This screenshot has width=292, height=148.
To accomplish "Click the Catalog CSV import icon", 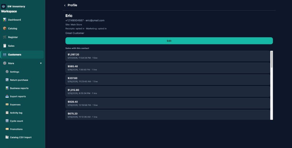I will (x=7, y=137).
